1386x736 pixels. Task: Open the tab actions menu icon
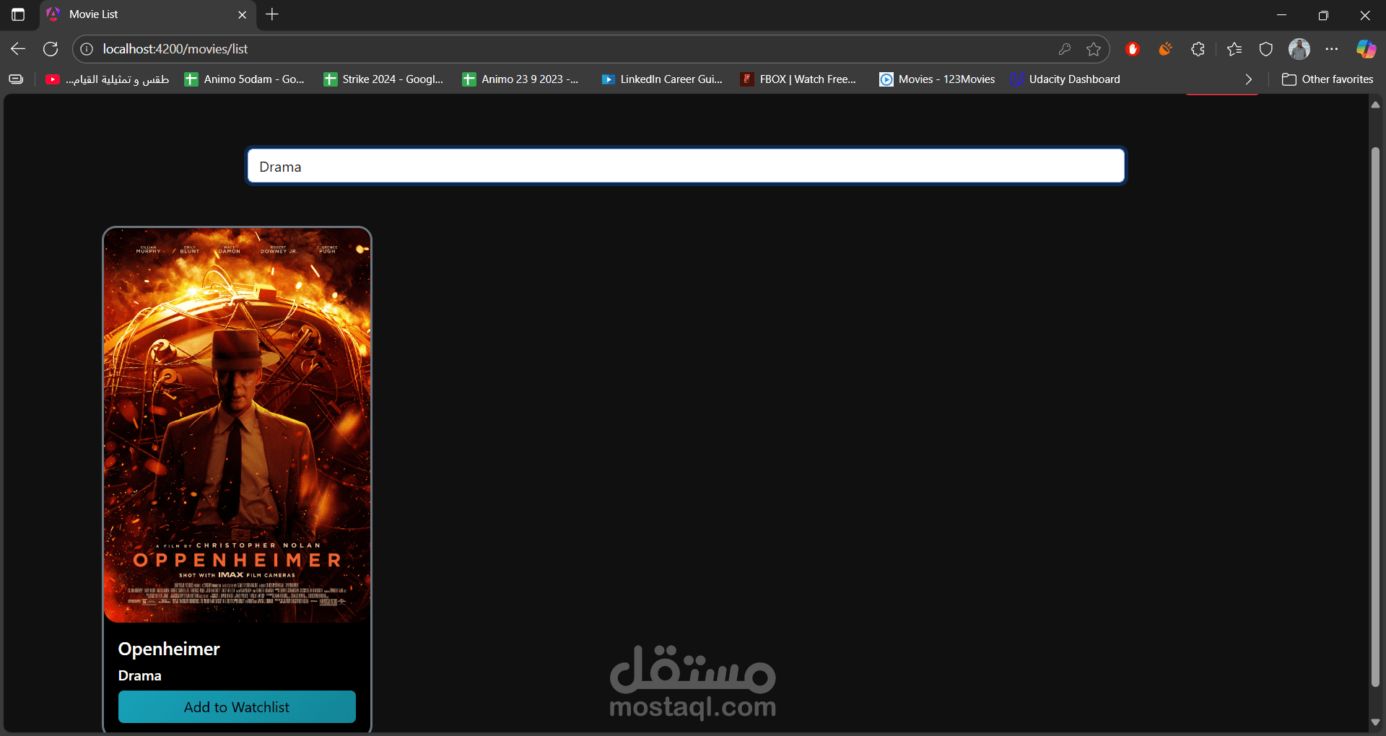[x=18, y=14]
